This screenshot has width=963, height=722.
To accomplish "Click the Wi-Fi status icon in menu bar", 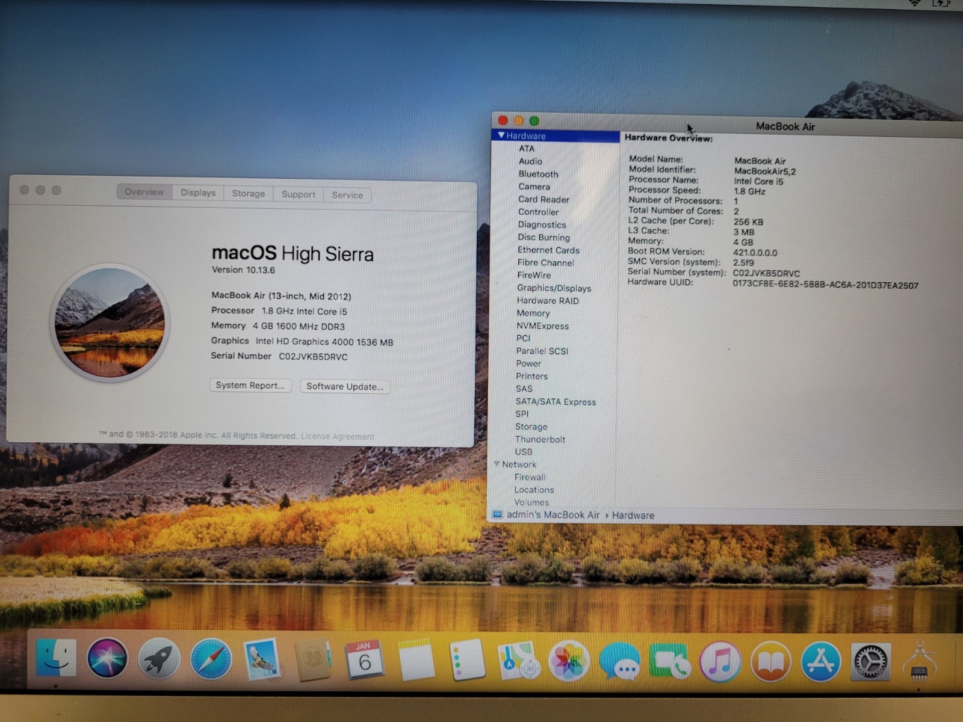I will tap(914, 3).
